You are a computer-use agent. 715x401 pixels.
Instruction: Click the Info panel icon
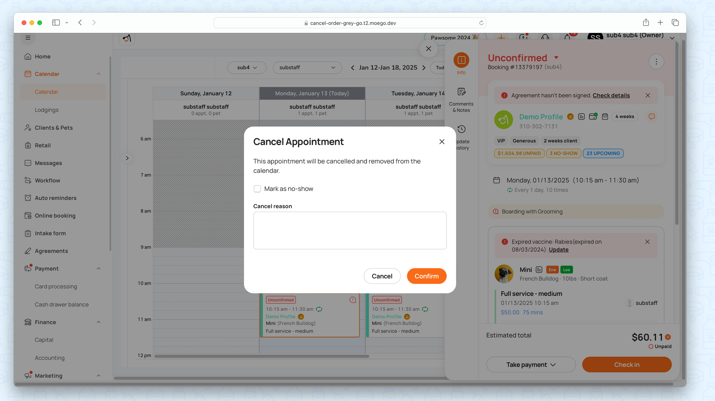pyautogui.click(x=461, y=60)
